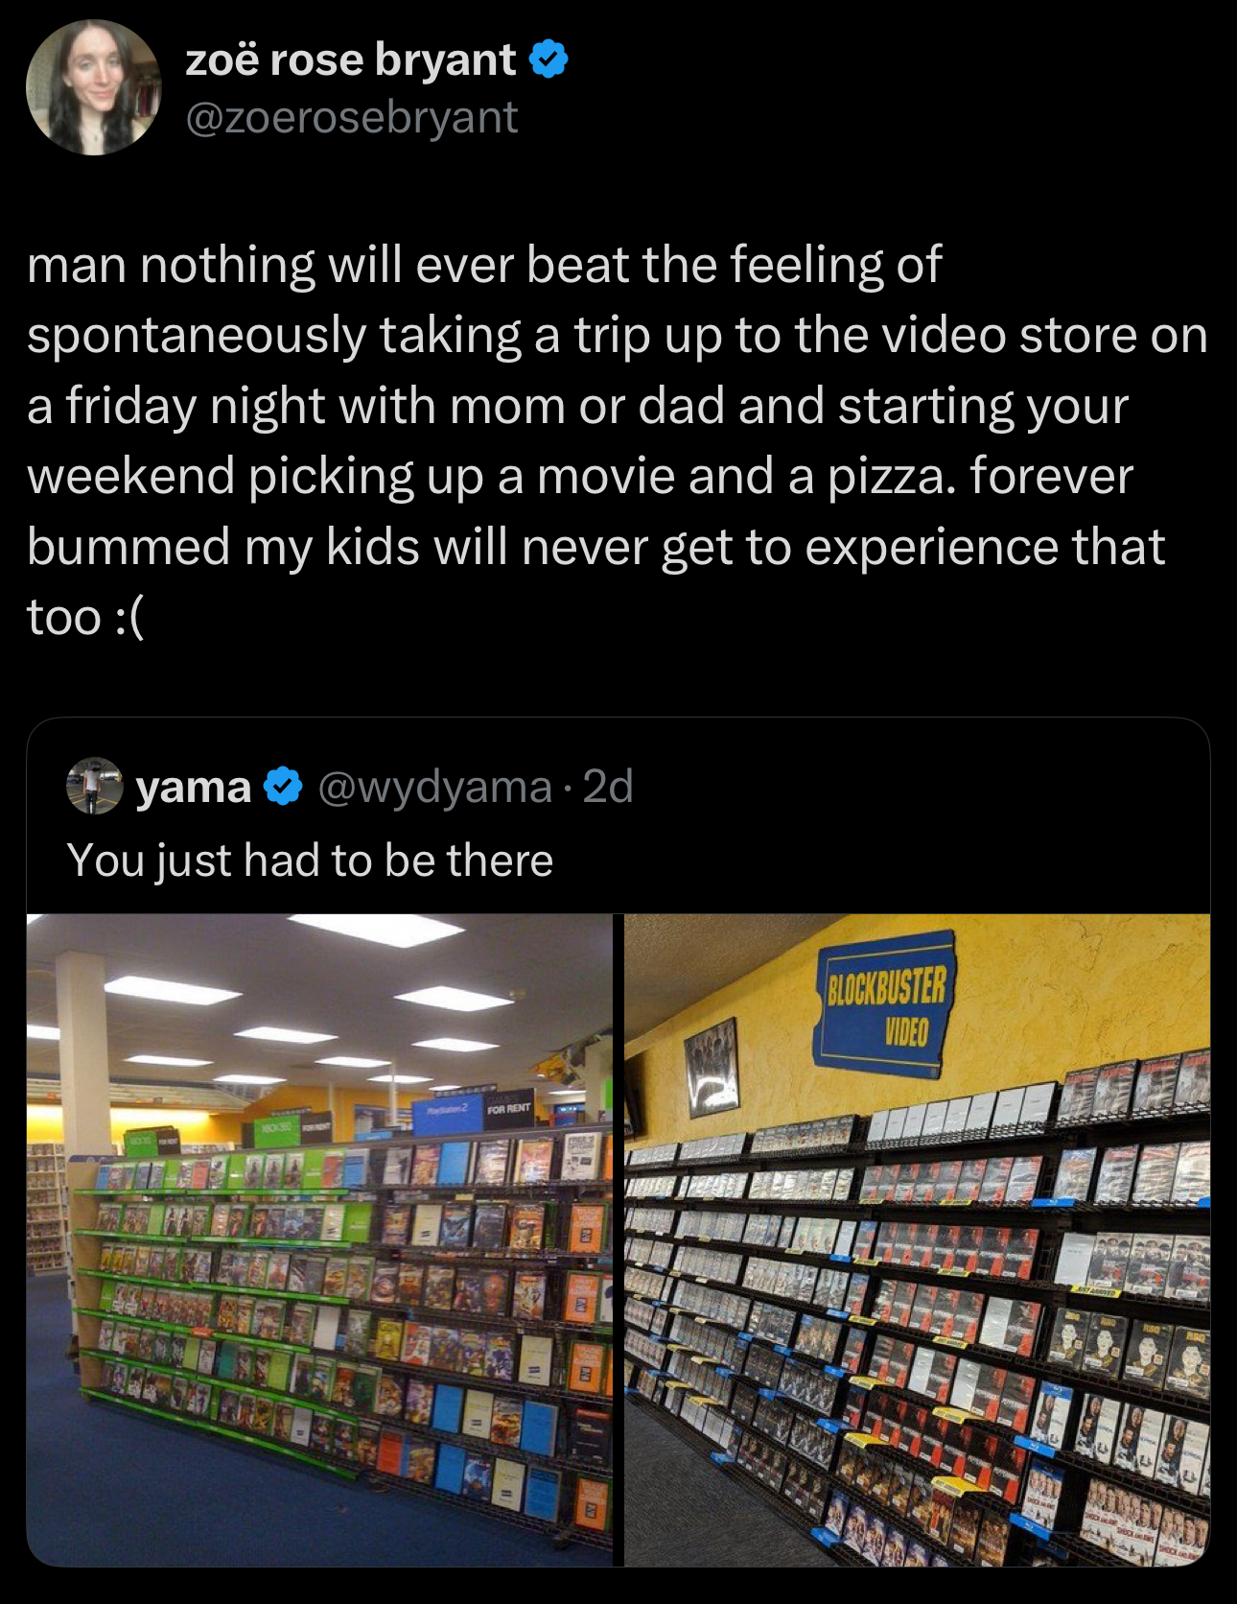Click the @wydyama handle
This screenshot has width=1237, height=1604.
[x=434, y=787]
